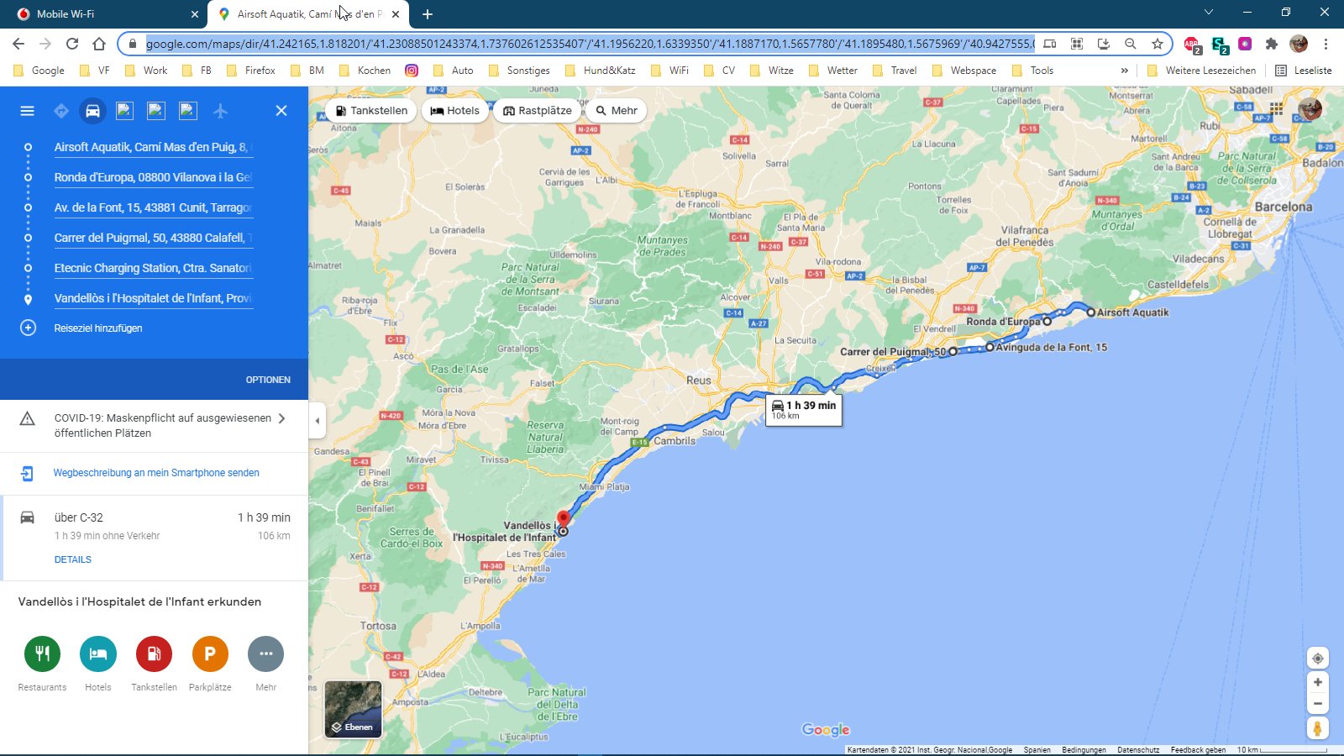The width and height of the screenshot is (1344, 756).
Task: Click send-to-phone icon beside Wegbeschreibung
Action: click(x=27, y=473)
